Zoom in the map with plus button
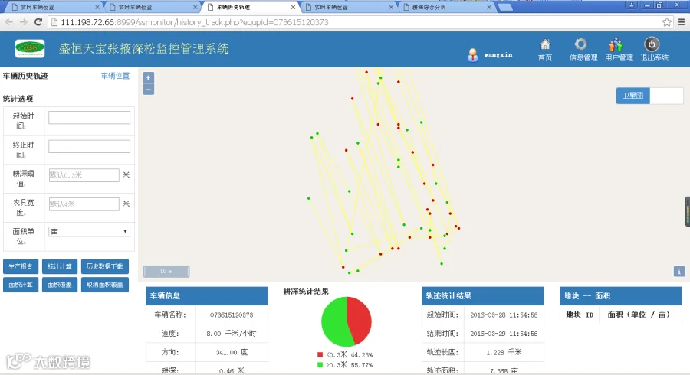This screenshot has height=375, width=690. tap(148, 77)
